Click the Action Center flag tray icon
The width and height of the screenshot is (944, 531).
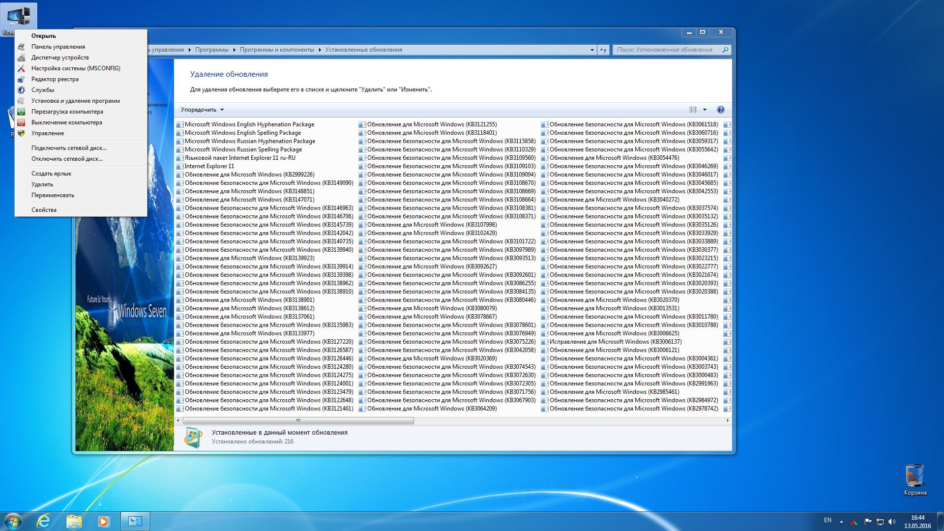coord(868,521)
